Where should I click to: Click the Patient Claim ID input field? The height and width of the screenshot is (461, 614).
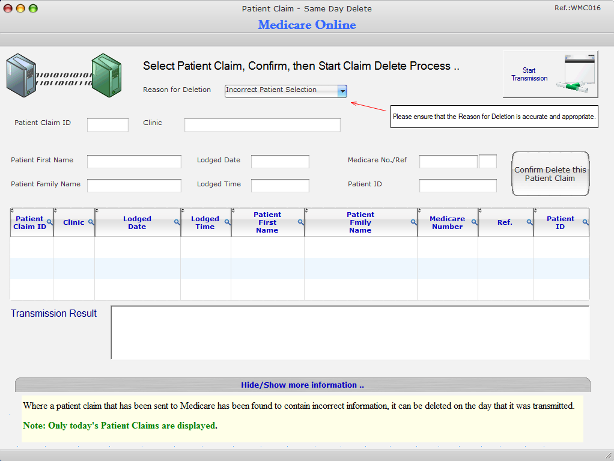click(108, 124)
